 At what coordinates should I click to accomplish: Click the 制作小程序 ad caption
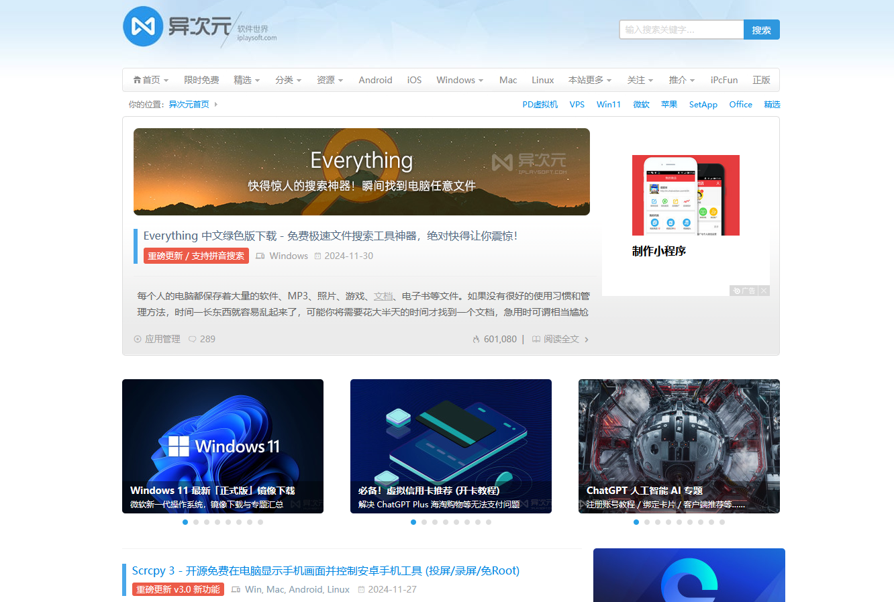[659, 251]
